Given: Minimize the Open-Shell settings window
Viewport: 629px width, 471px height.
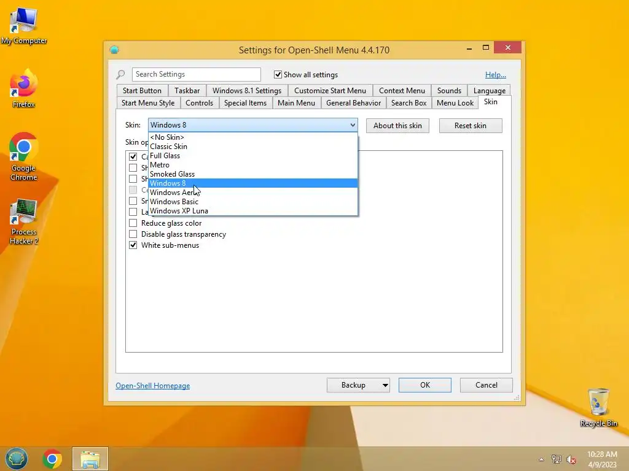Looking at the screenshot, I should coord(469,48).
